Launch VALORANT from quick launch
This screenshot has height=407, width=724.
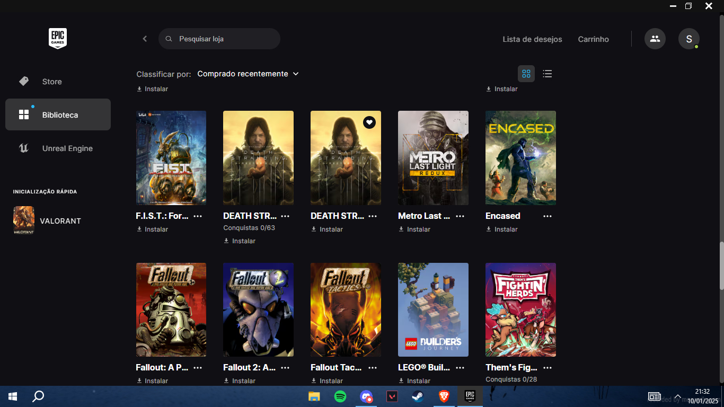click(47, 220)
